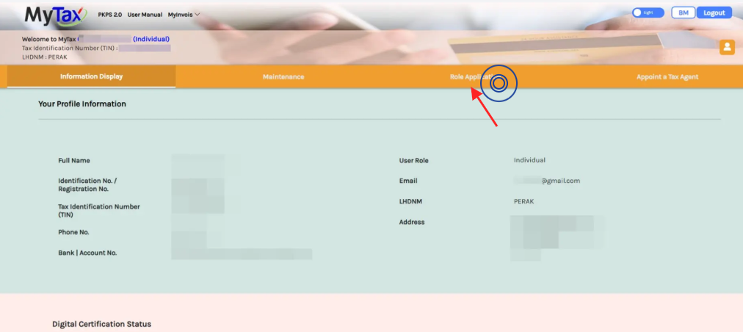Click the Individual user role value

pos(529,160)
